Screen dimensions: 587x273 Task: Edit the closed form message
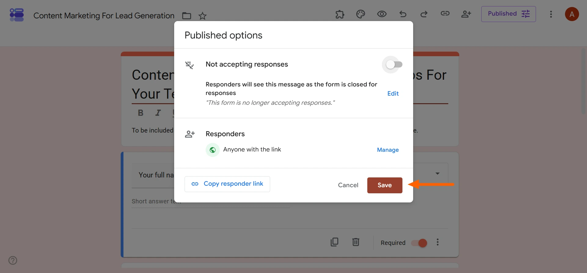coord(393,93)
